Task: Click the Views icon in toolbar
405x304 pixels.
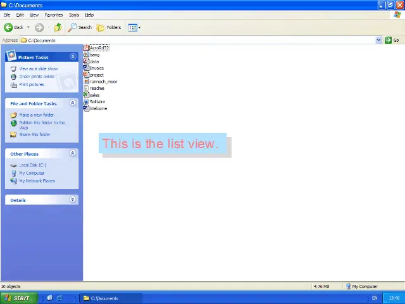Action: (x=132, y=27)
